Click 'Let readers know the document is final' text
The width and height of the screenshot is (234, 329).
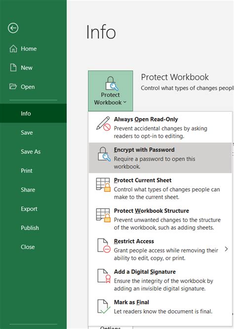coord(163,311)
